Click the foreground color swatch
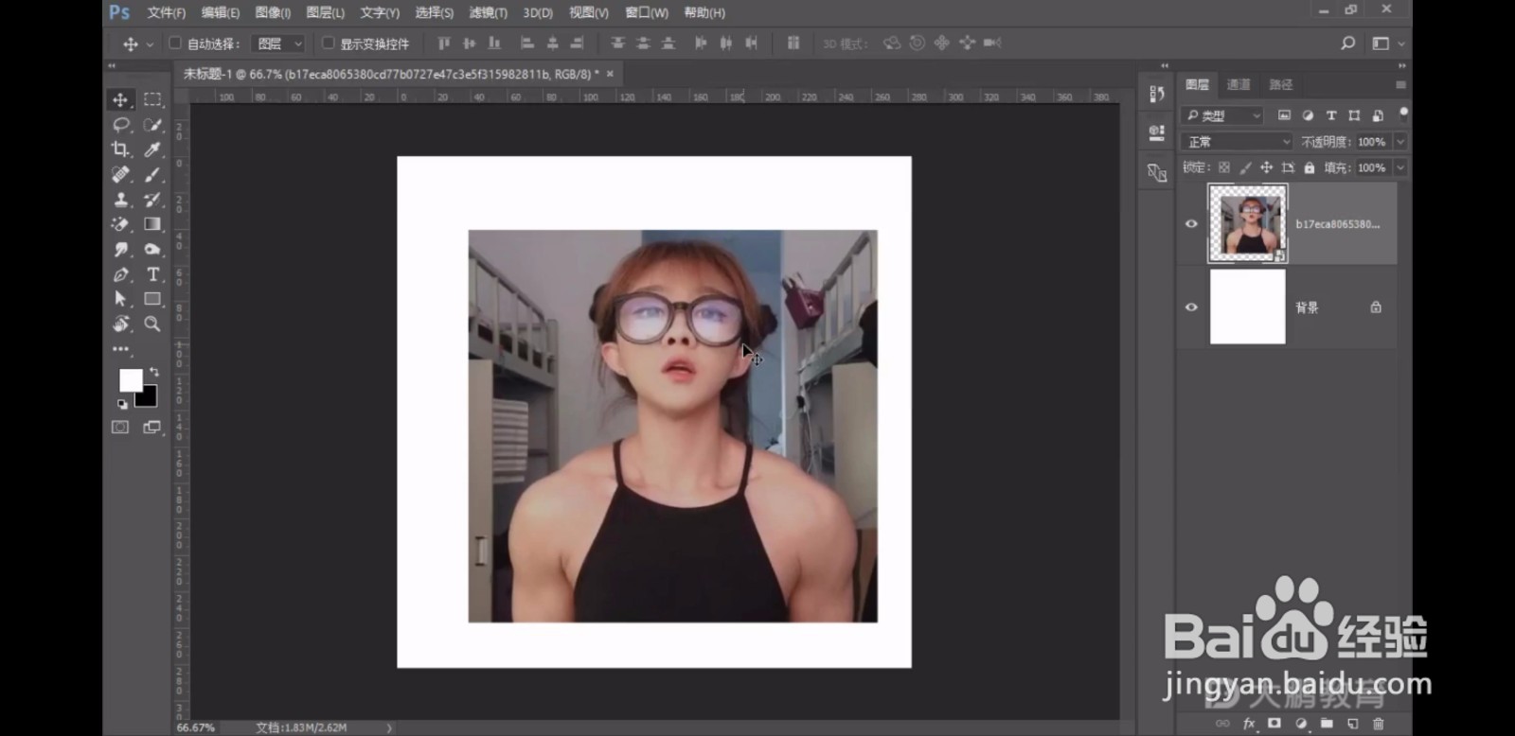 130,379
